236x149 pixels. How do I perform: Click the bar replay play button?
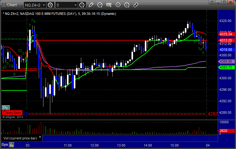click(x=118, y=5)
